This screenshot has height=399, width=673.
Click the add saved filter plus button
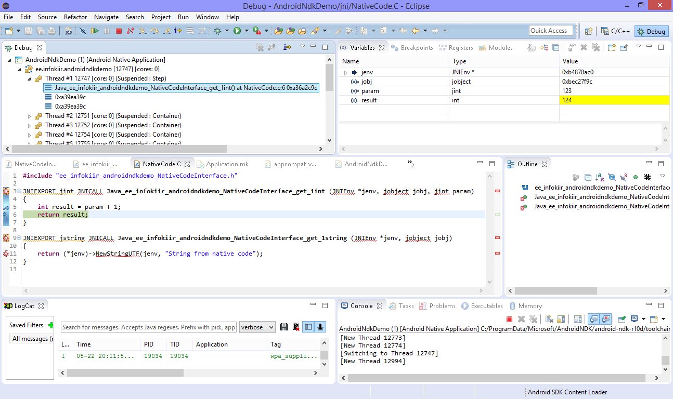pyautogui.click(x=50, y=325)
